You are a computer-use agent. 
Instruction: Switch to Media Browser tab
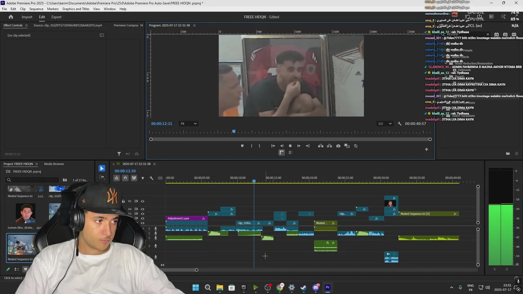pos(54,164)
